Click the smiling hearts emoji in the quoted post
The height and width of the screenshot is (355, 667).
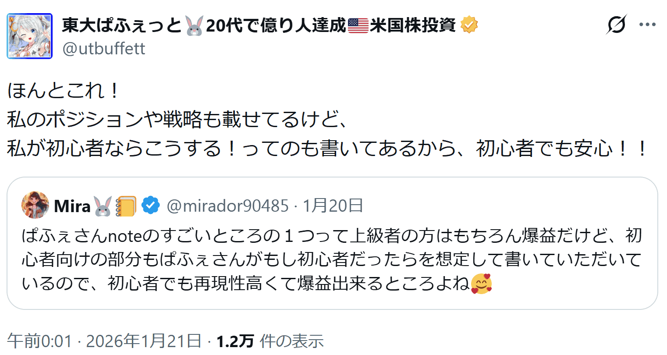481,284
